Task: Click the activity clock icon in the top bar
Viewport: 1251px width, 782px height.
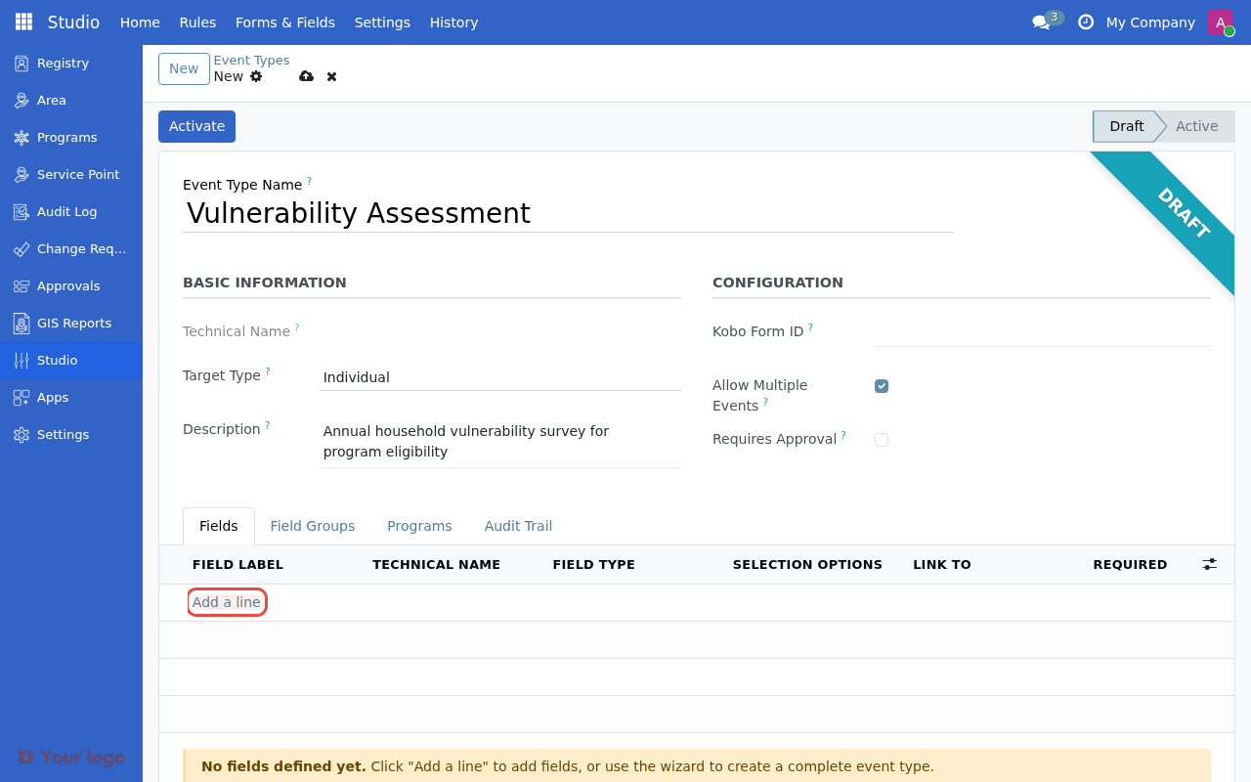Action: coord(1085,22)
